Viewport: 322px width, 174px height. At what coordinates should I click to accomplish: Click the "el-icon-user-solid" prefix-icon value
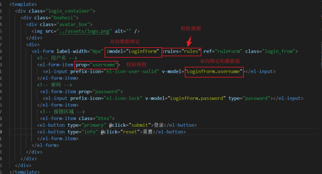pyautogui.click(x=131, y=71)
